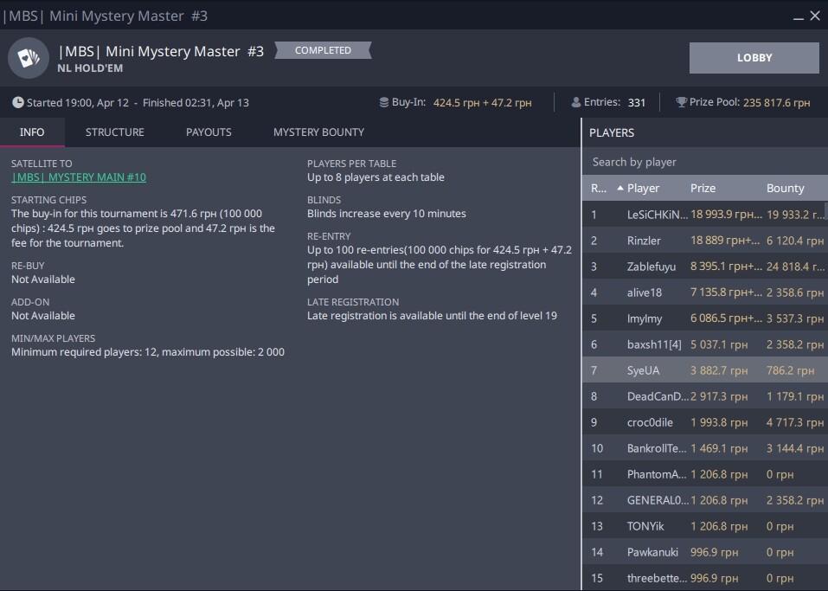Sort players by Rank column header
The width and height of the screenshot is (828, 591).
599,188
